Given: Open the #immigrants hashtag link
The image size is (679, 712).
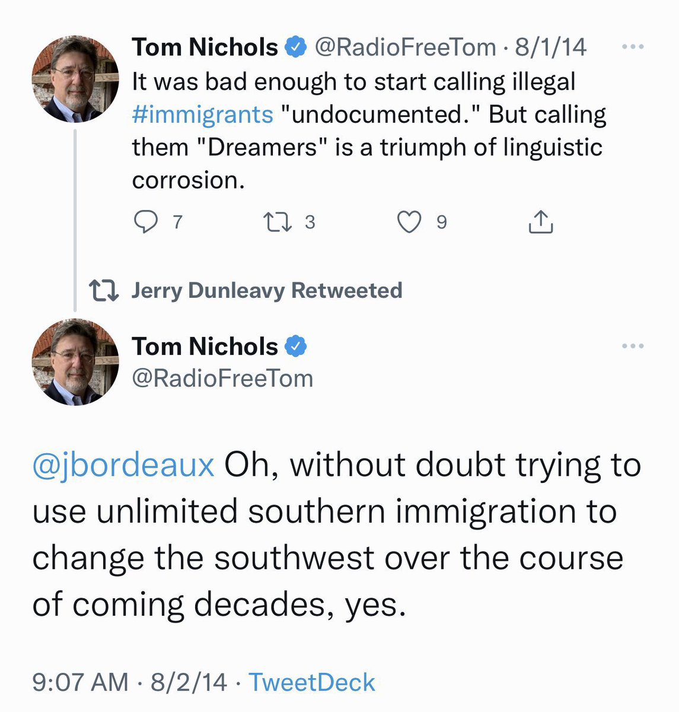Looking at the screenshot, I should [203, 114].
